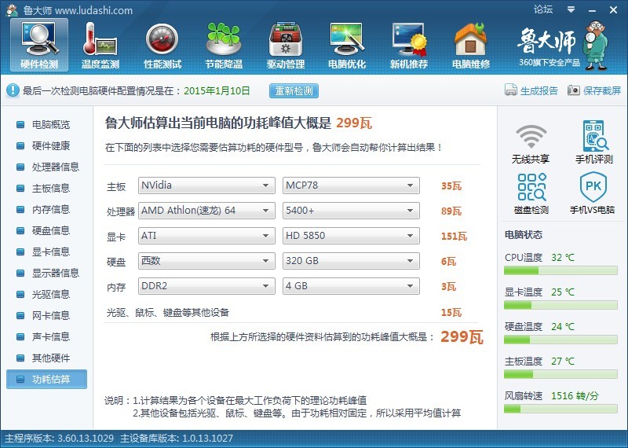The height and width of the screenshot is (448, 628).
Task: Click the 鲁大师 logo banner
Action: (563, 46)
